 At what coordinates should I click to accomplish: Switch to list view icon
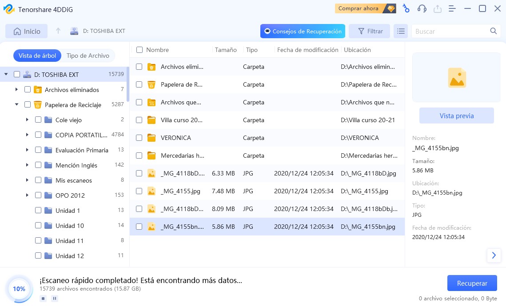(x=400, y=31)
